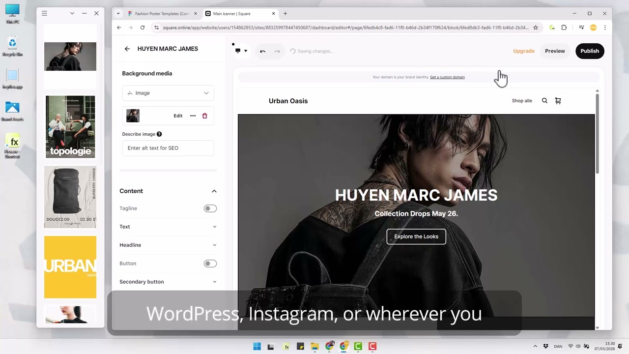Open Recycle Bin on the desktop
This screenshot has width=629, height=354.
pyautogui.click(x=12, y=47)
